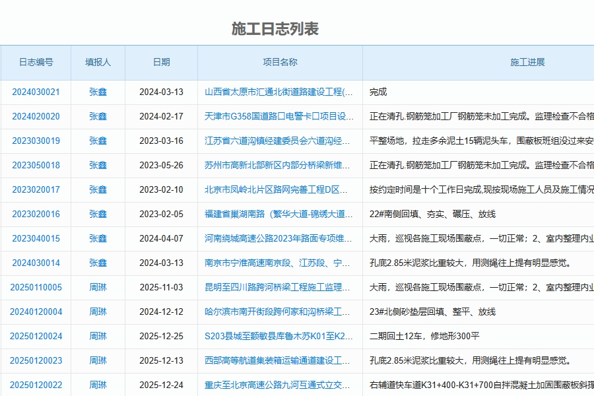594x396 pixels.
Task: Open the 天津市G358国道路口电警卡口 project
Action: (278, 116)
